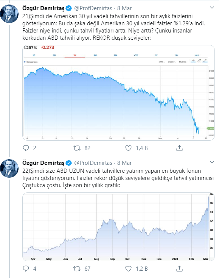
Task: Open the verified badge on the first tweet
Action: point(69,8)
